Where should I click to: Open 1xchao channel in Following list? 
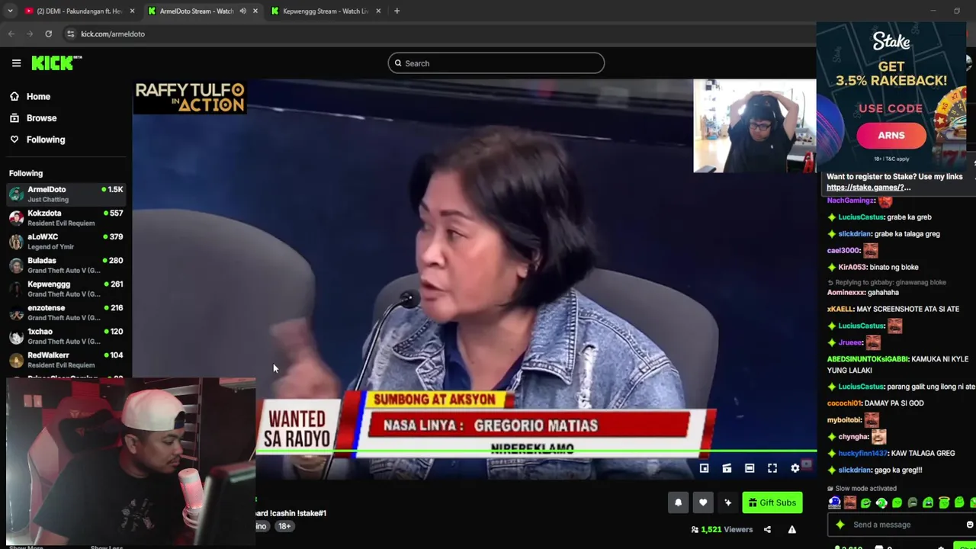pyautogui.click(x=66, y=335)
